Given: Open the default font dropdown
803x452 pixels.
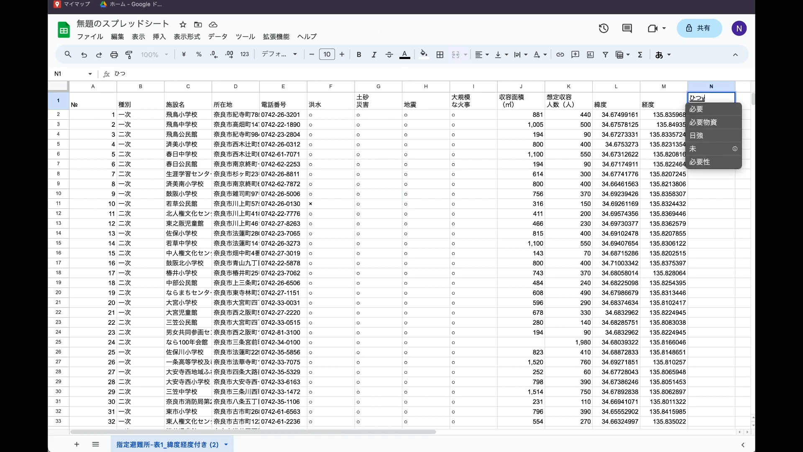Looking at the screenshot, I should [x=279, y=55].
